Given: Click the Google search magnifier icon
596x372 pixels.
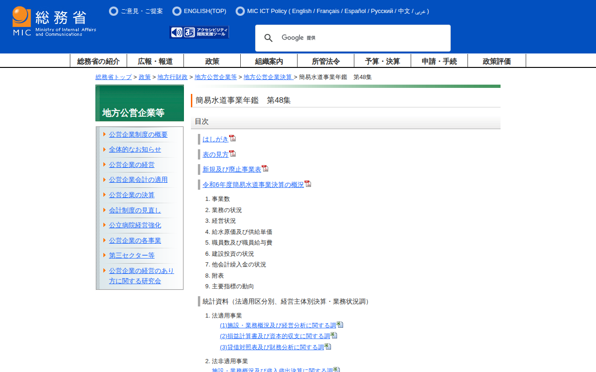Looking at the screenshot, I should [x=269, y=38].
